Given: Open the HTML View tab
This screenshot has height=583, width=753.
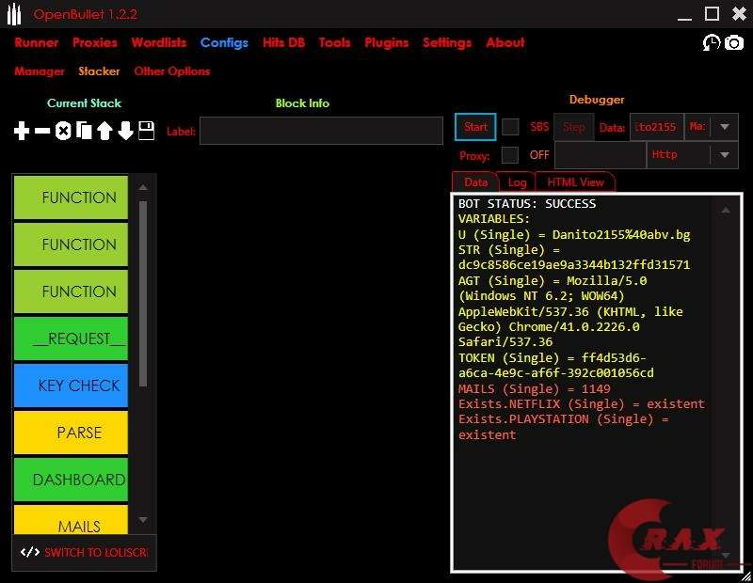Looking at the screenshot, I should (x=575, y=181).
